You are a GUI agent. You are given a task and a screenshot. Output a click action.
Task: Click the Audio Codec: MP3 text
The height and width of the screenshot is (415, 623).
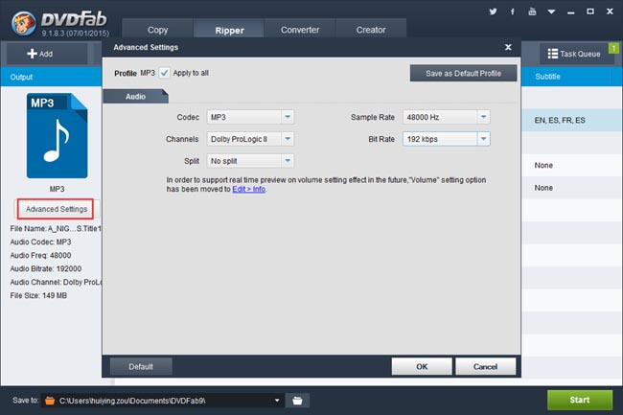40,242
